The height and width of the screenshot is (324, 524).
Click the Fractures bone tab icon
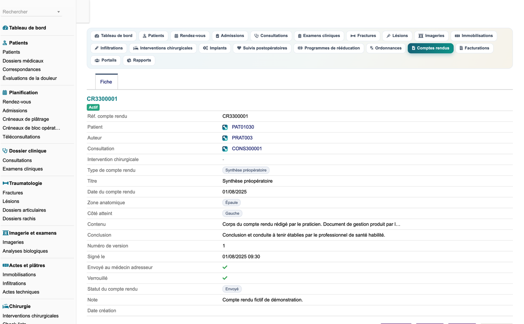(x=353, y=36)
